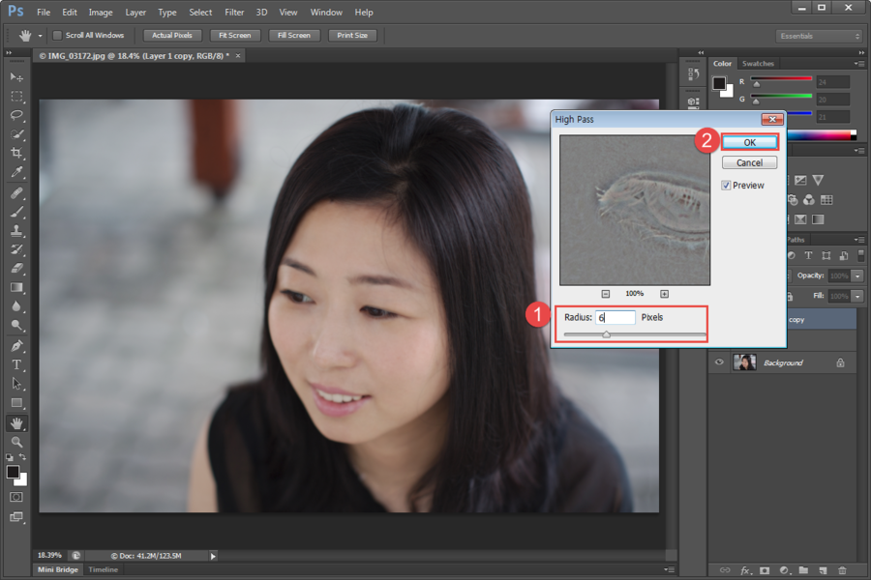This screenshot has height=580, width=871.
Task: Open the Hand tool preset picker arrow
Action: click(40, 36)
